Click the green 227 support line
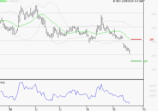Screen dimensions: 158x111 pyautogui.click(x=136, y=61)
